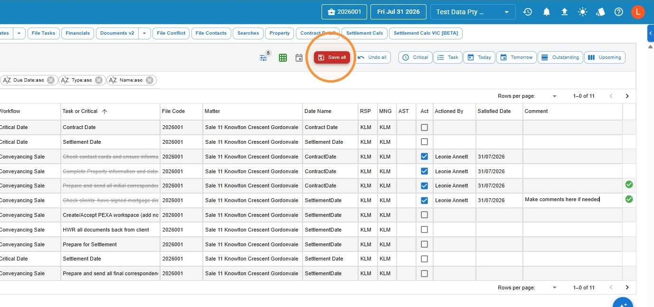This screenshot has height=307, width=654.
Task: Go to next page using bottom pagination arrow
Action: tap(627, 288)
